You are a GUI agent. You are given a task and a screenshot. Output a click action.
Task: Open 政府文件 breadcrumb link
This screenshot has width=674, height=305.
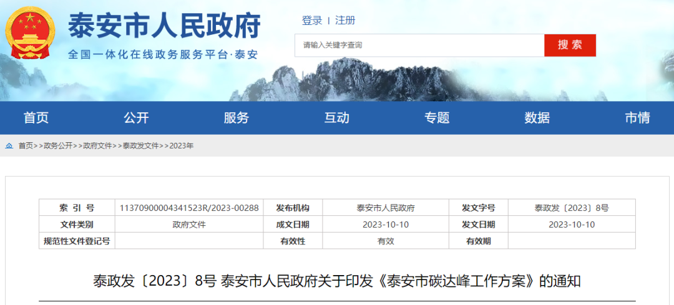pos(97,146)
